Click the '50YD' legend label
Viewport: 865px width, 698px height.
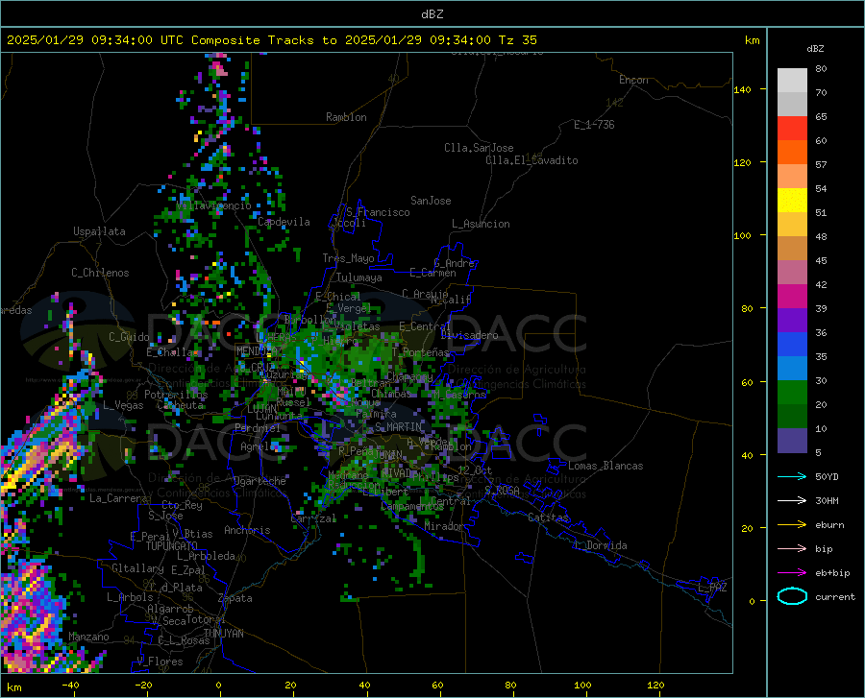(827, 476)
